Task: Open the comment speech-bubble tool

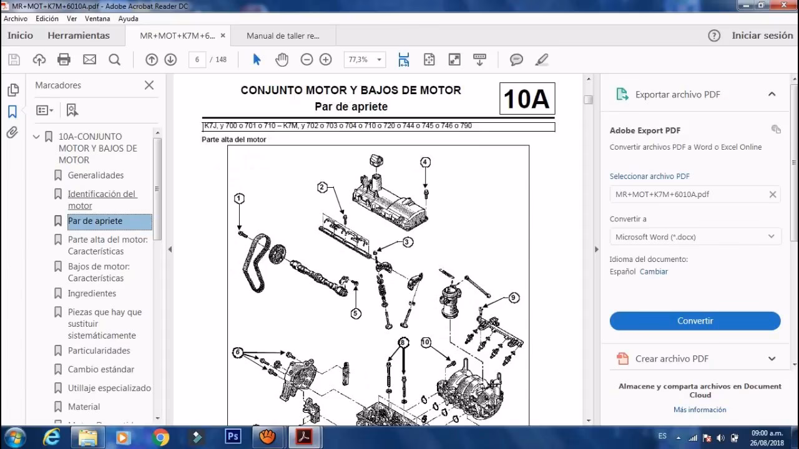Action: click(516, 59)
